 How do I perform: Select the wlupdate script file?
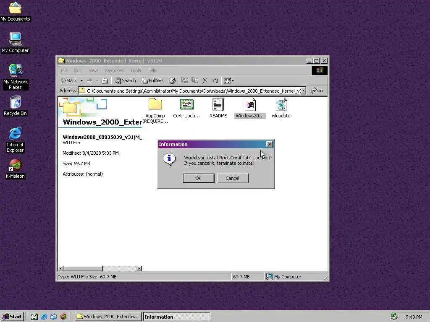coord(281,109)
